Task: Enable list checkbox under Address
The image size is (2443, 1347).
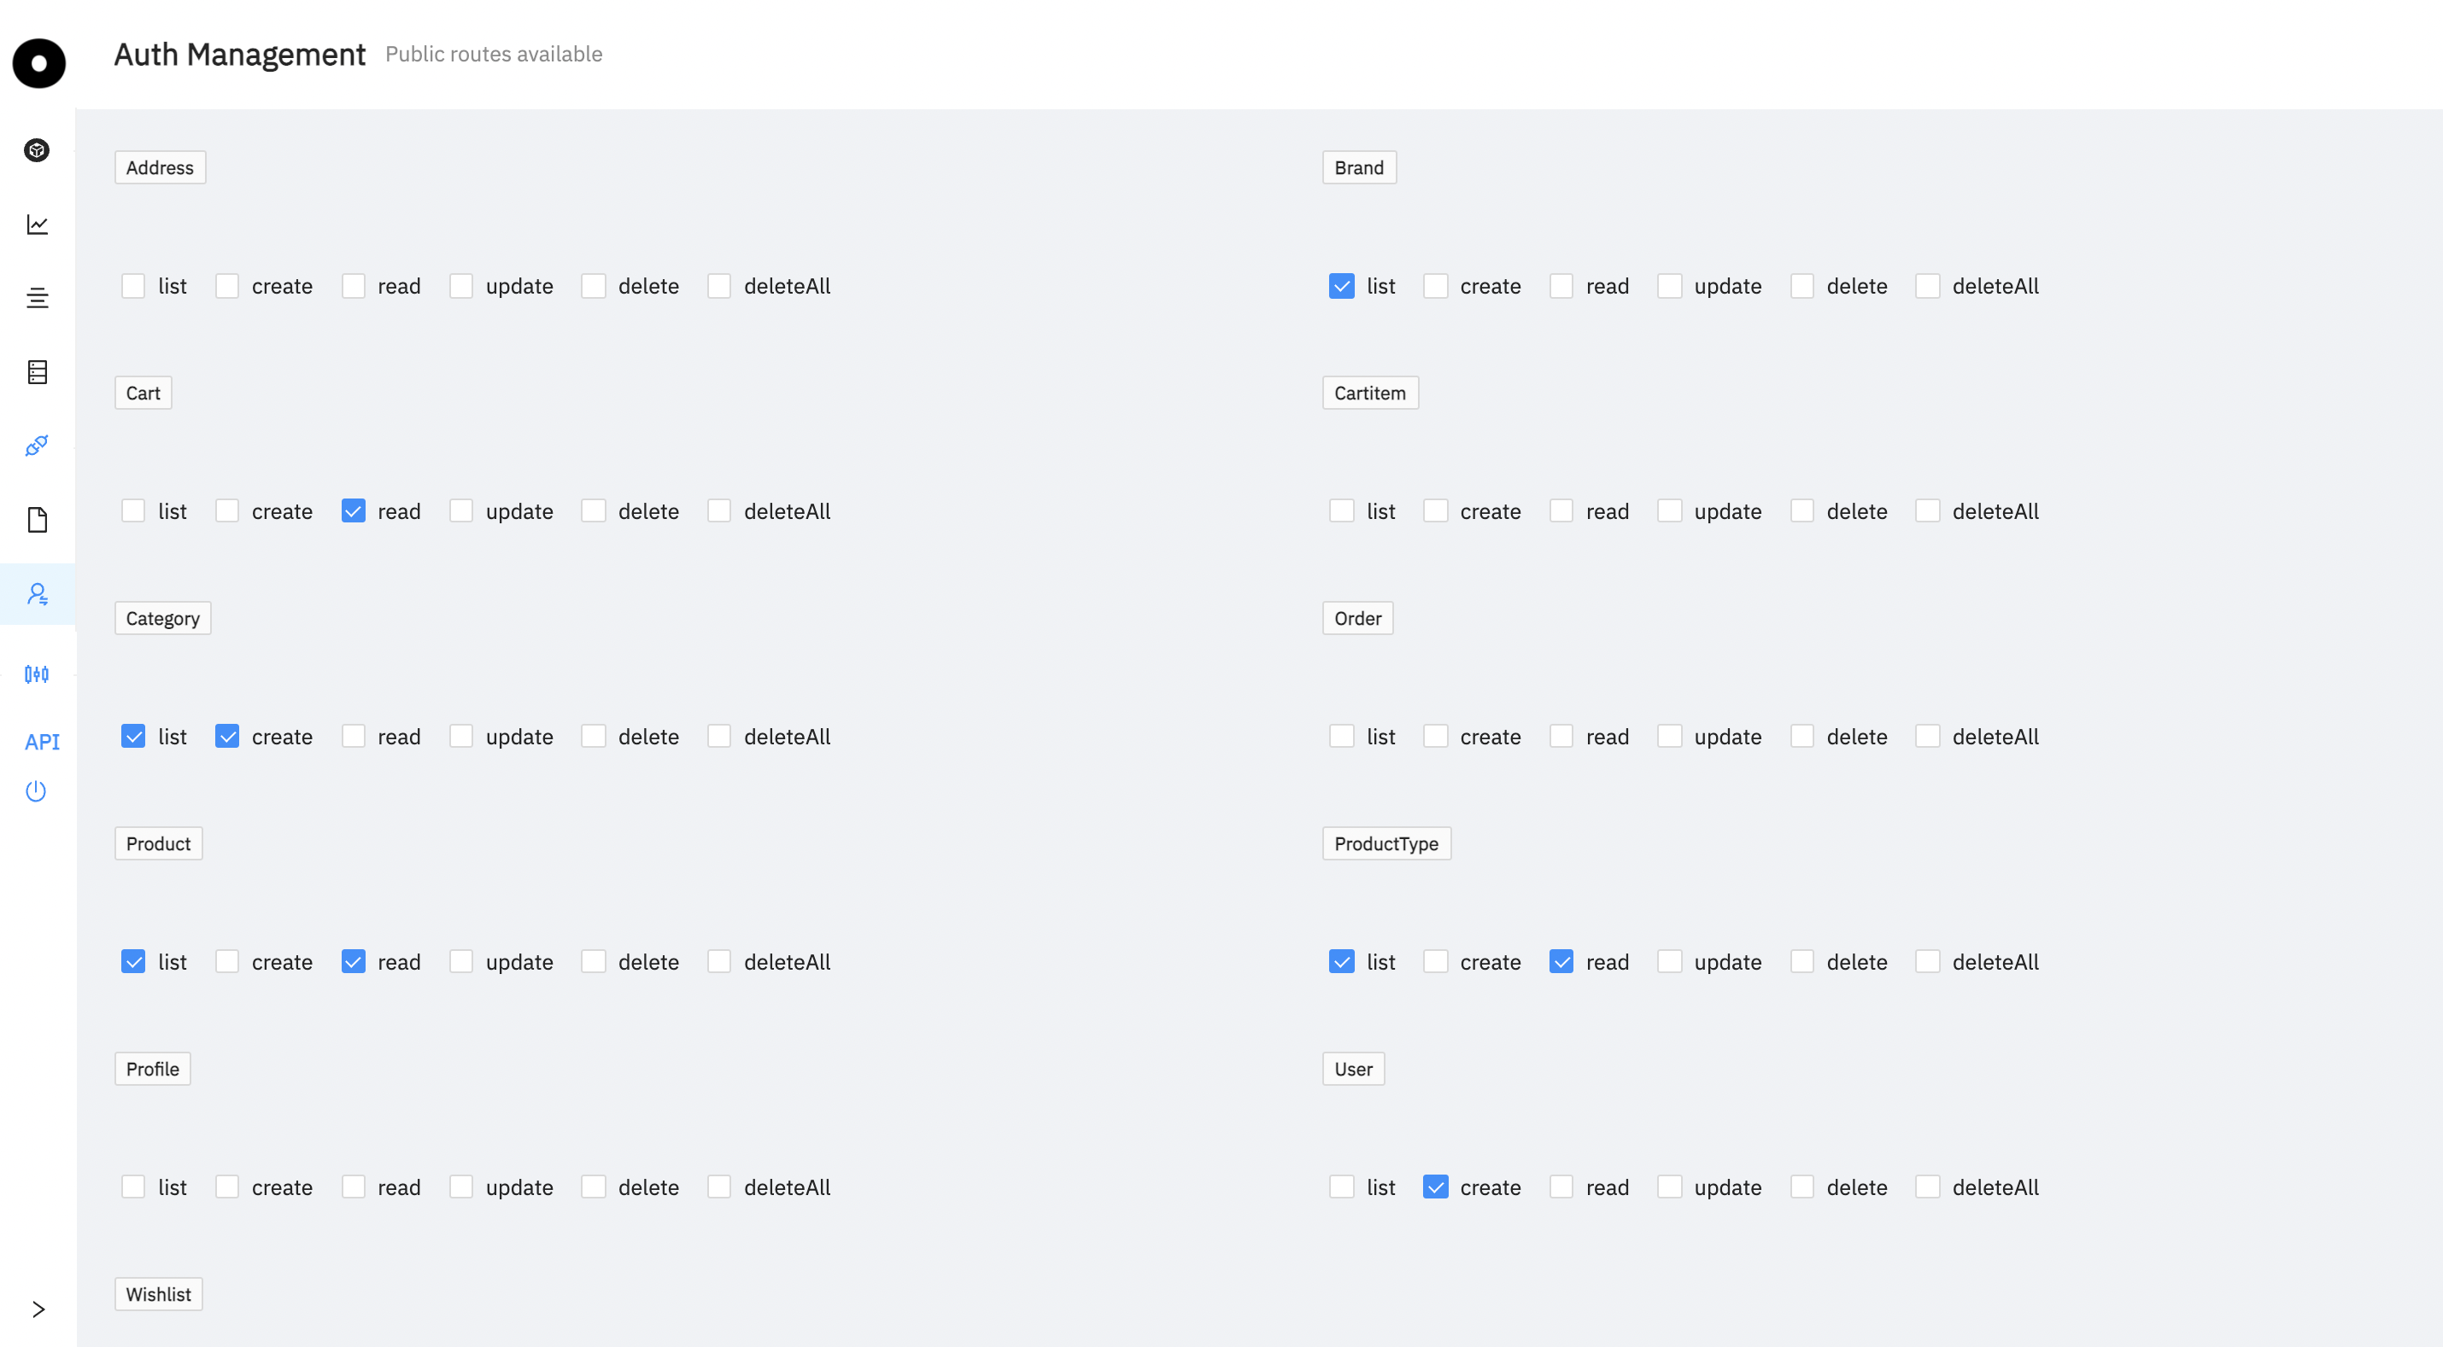Action: [x=134, y=286]
